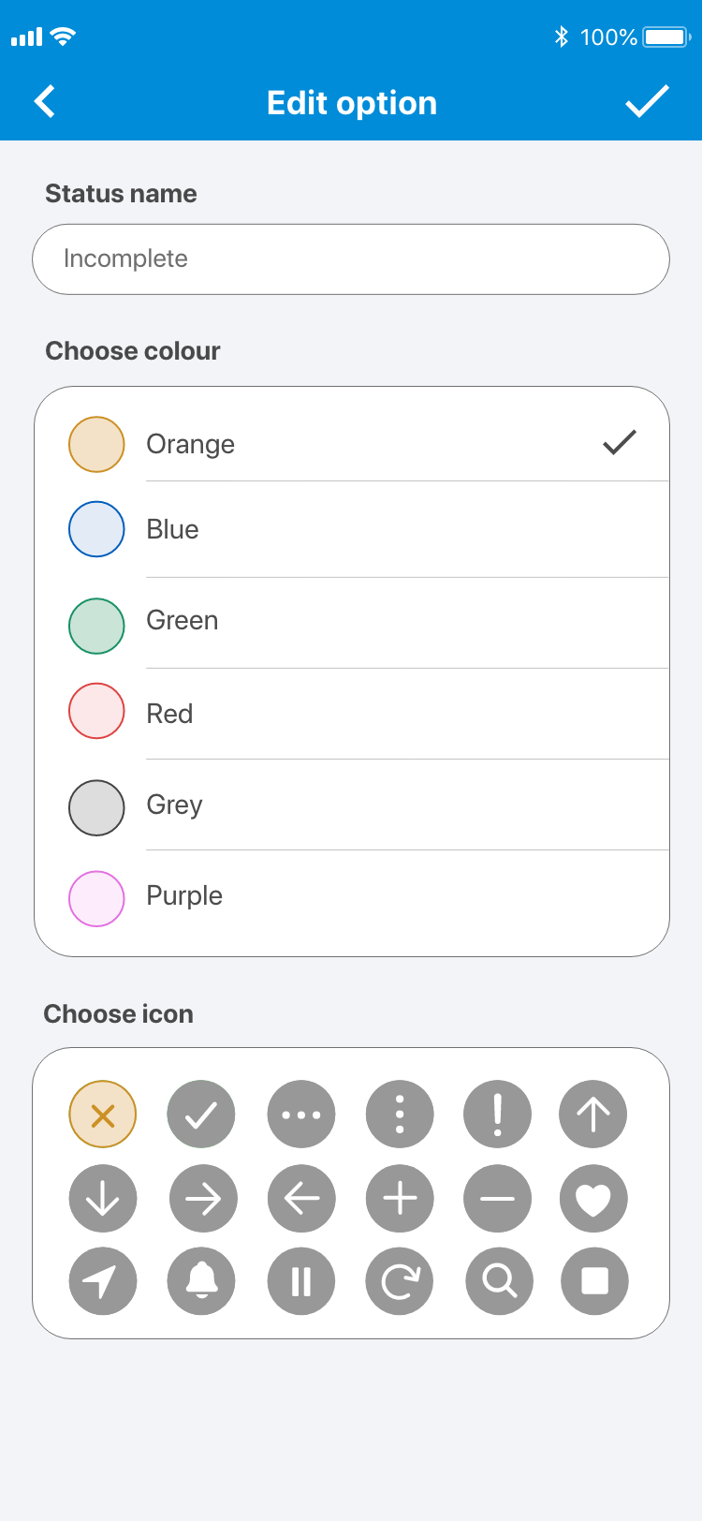This screenshot has height=1521, width=702.
Task: Choose the heart icon
Action: click(593, 1199)
